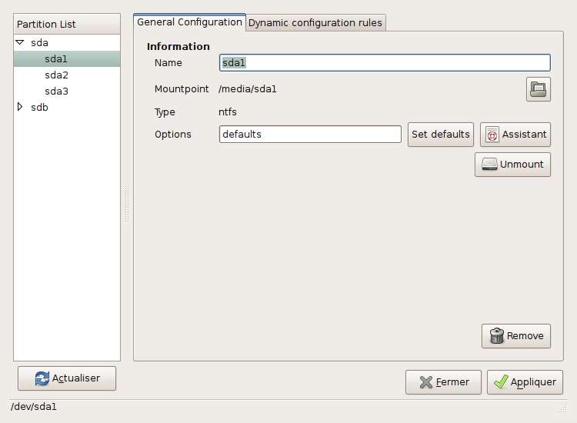Click the Partition List column header
The height and width of the screenshot is (423, 577).
point(67,25)
